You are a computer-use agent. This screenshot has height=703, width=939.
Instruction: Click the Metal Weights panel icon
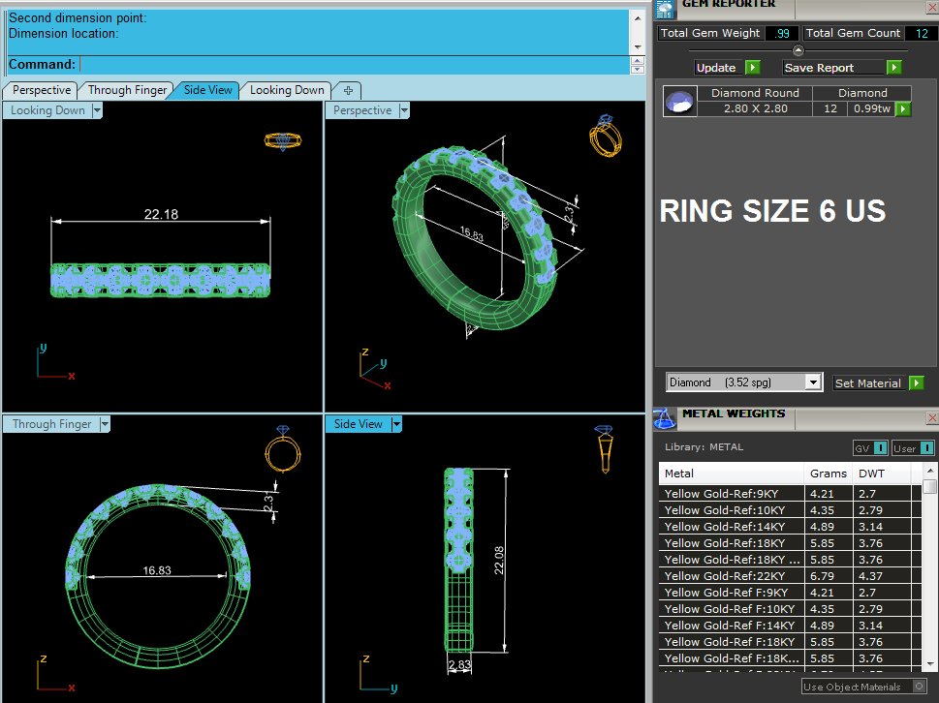664,419
